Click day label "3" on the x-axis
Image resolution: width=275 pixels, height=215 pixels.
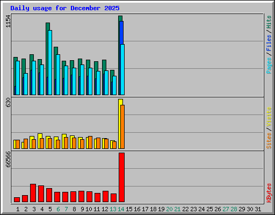pos(34,209)
